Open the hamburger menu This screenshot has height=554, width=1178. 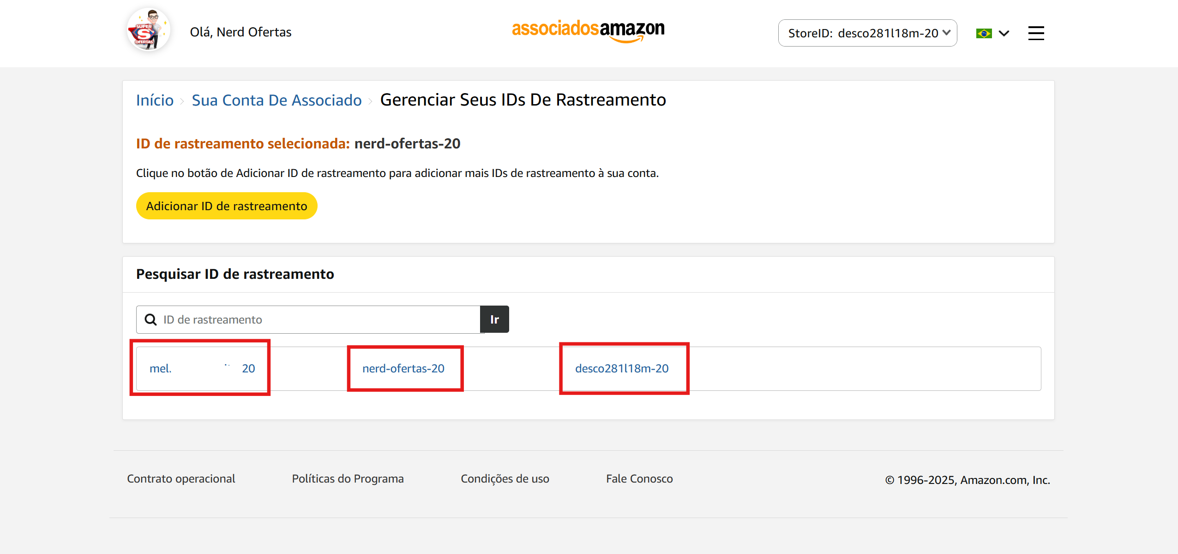tap(1036, 33)
